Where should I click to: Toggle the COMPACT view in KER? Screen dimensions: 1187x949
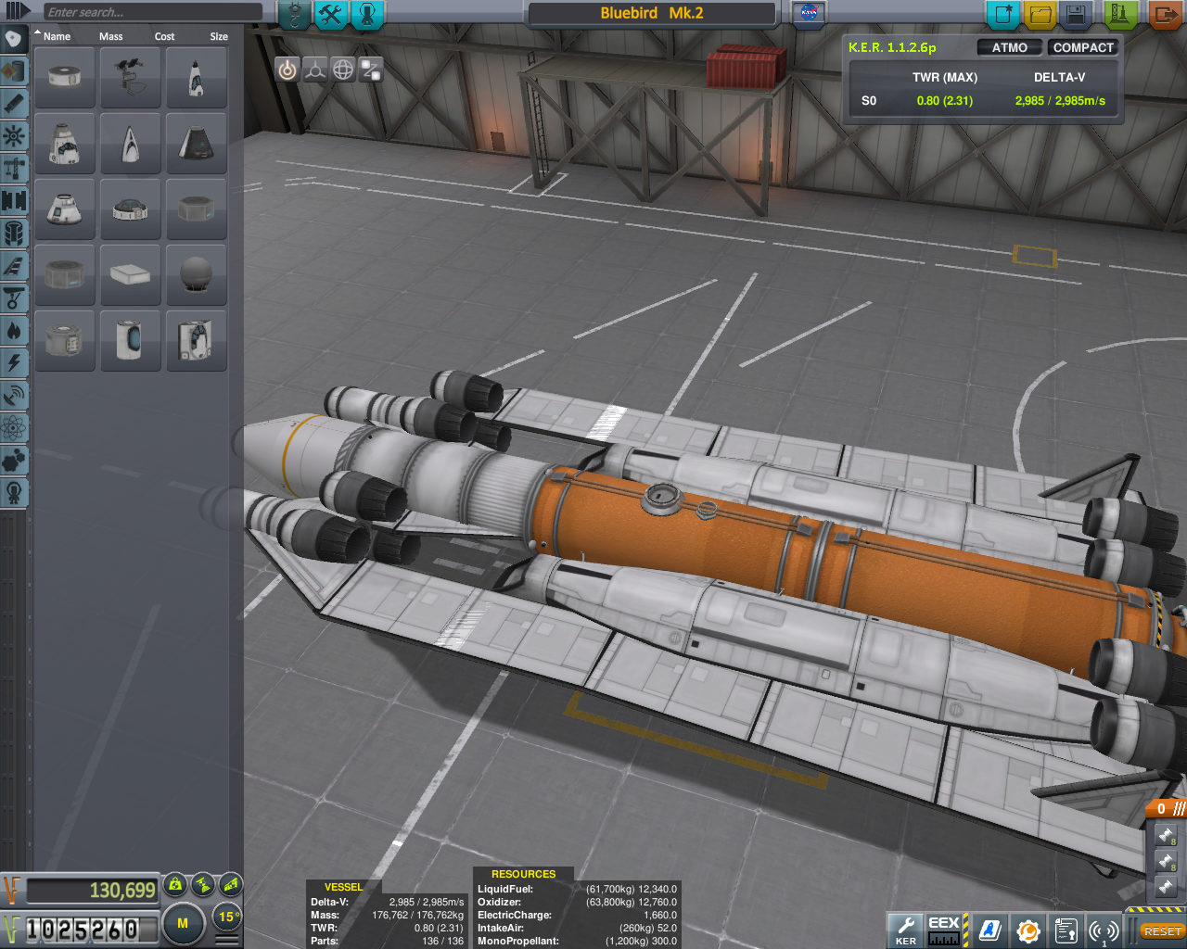pos(1083,47)
